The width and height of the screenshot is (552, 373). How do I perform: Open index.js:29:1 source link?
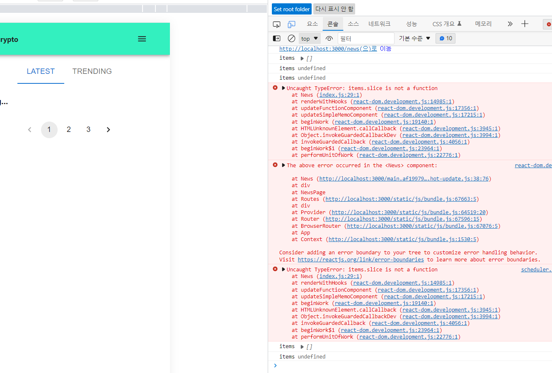tap(339, 95)
